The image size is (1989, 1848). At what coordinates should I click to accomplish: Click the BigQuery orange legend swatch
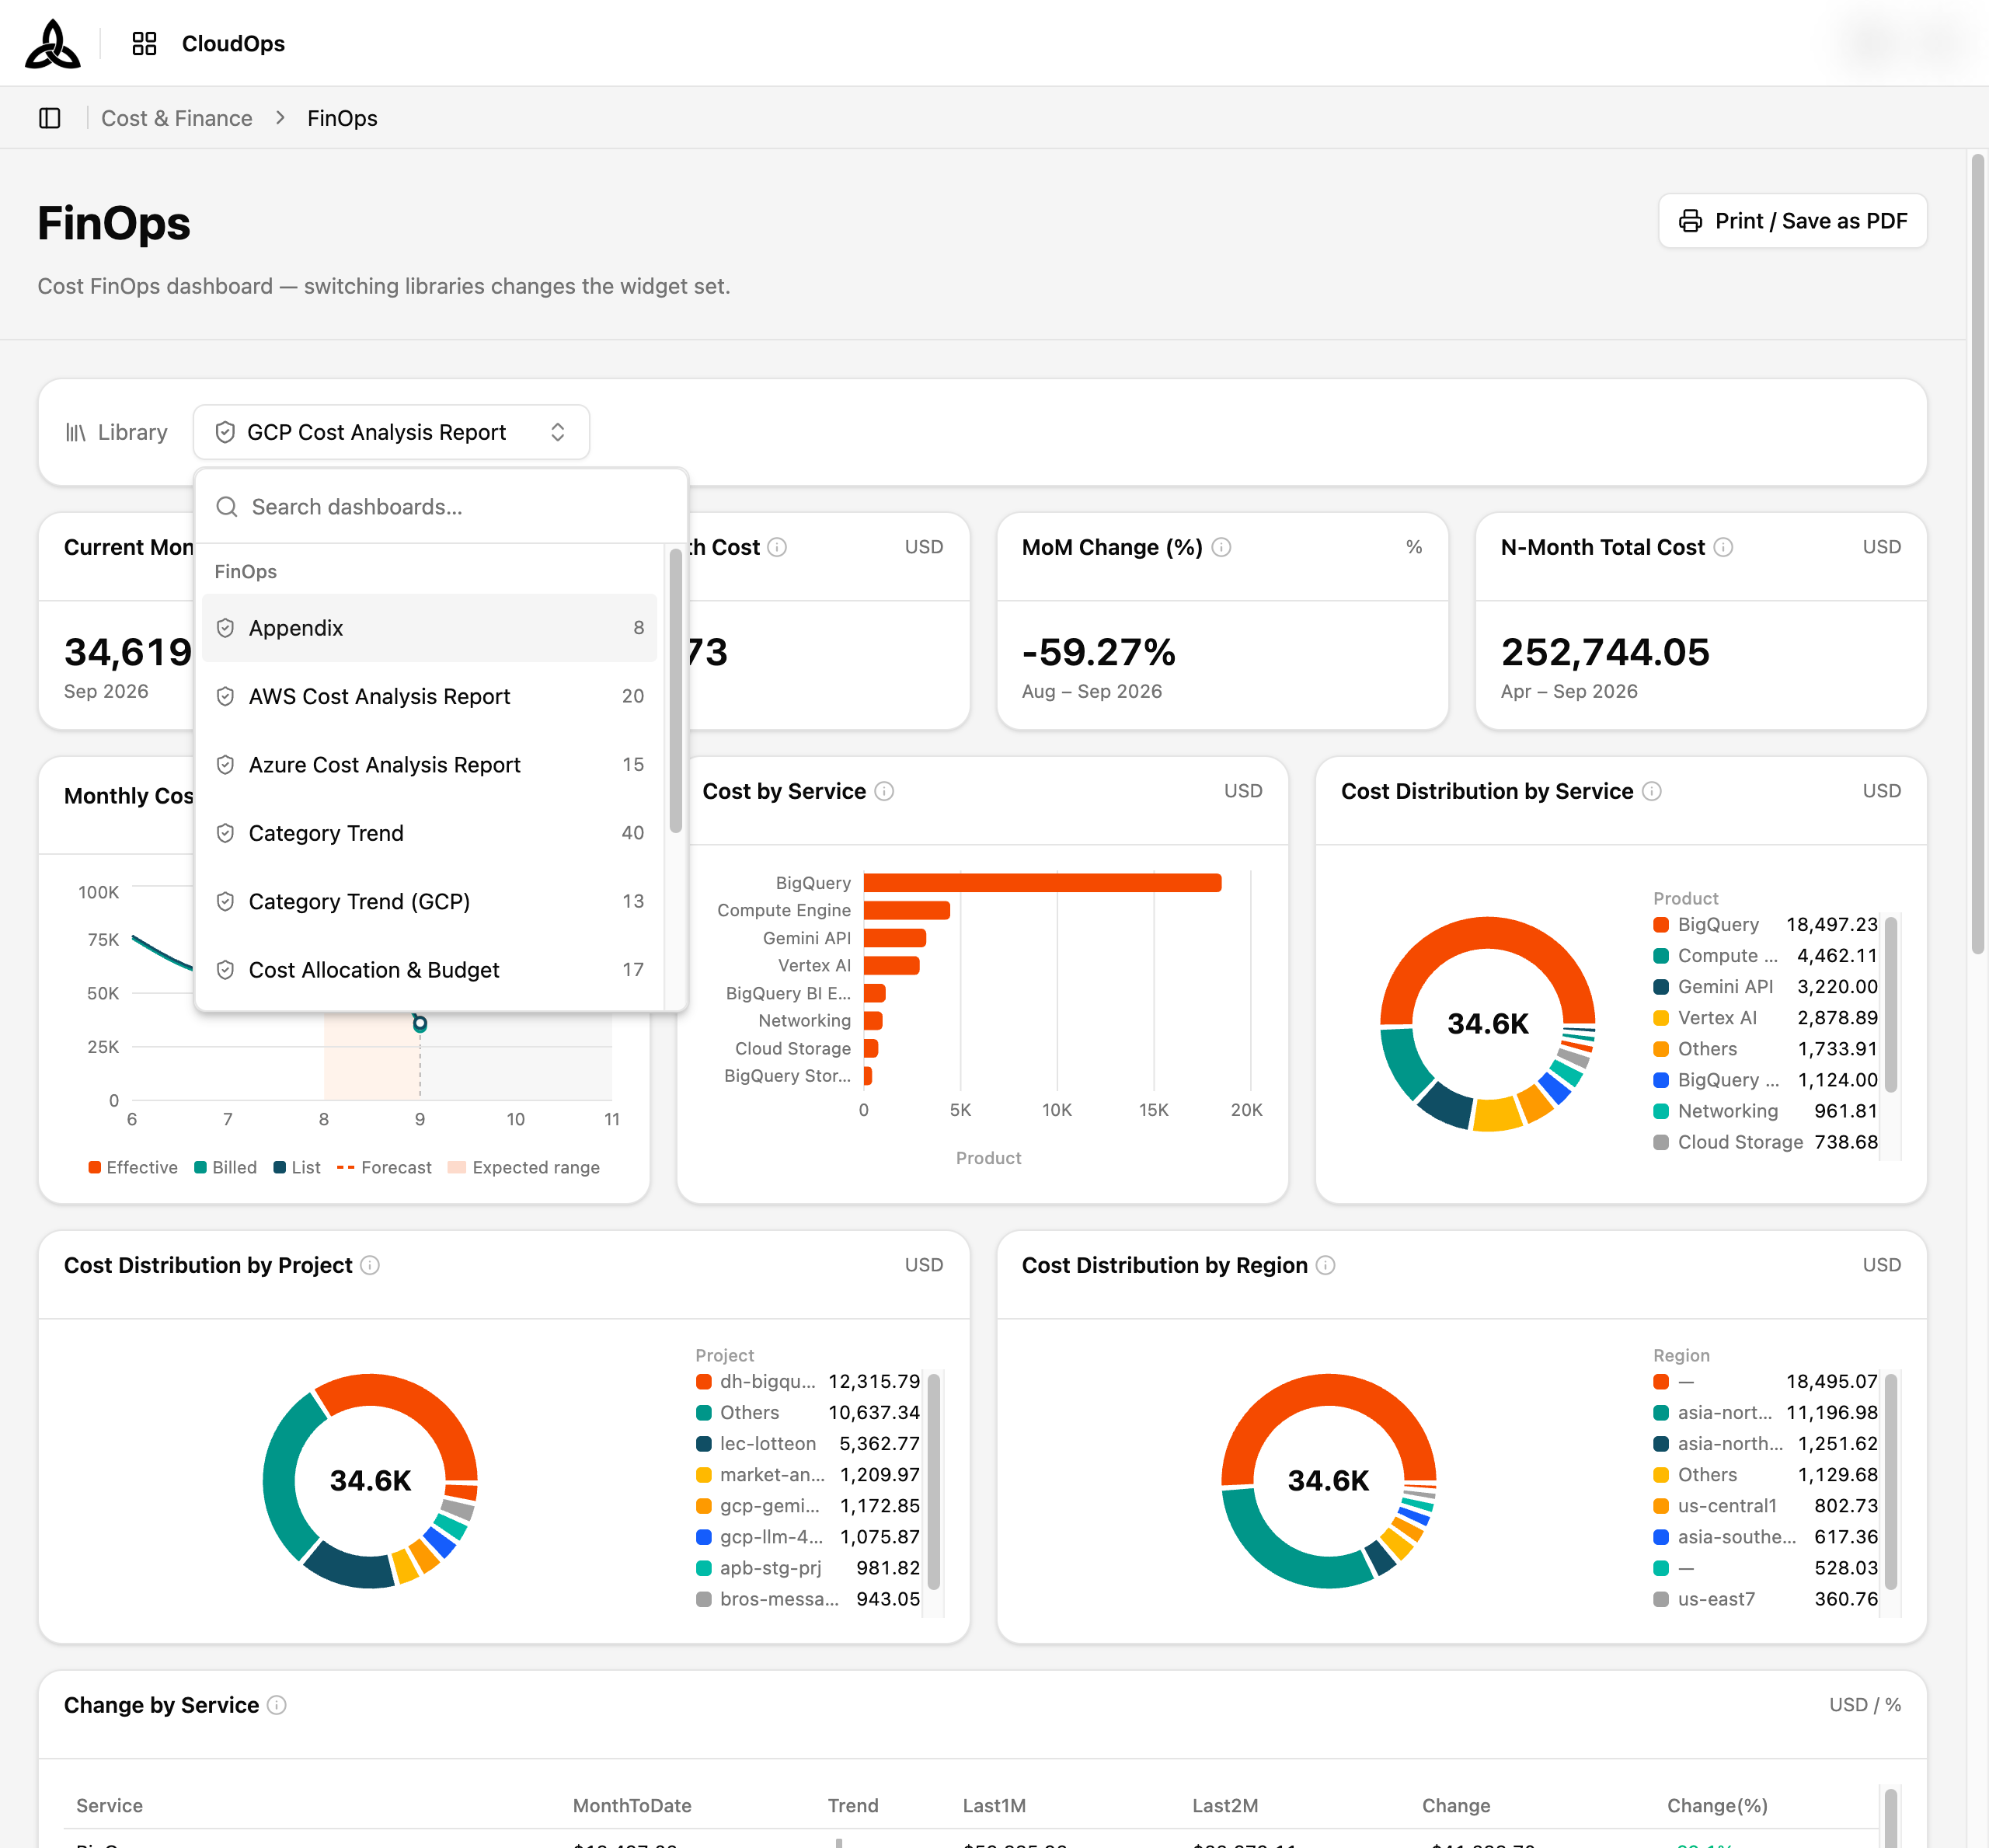coord(1660,925)
